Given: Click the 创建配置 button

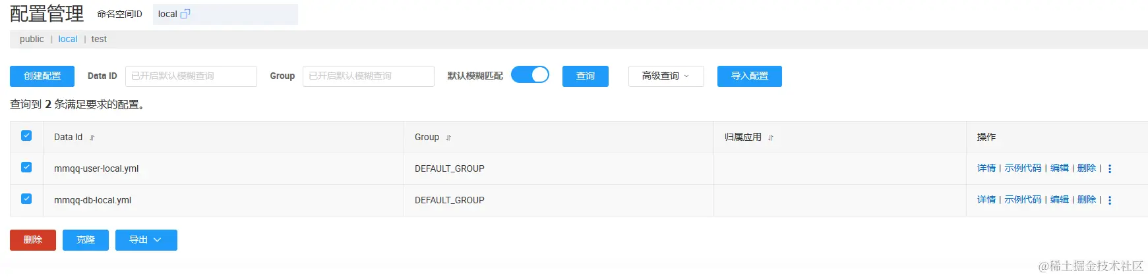Looking at the screenshot, I should (x=42, y=76).
